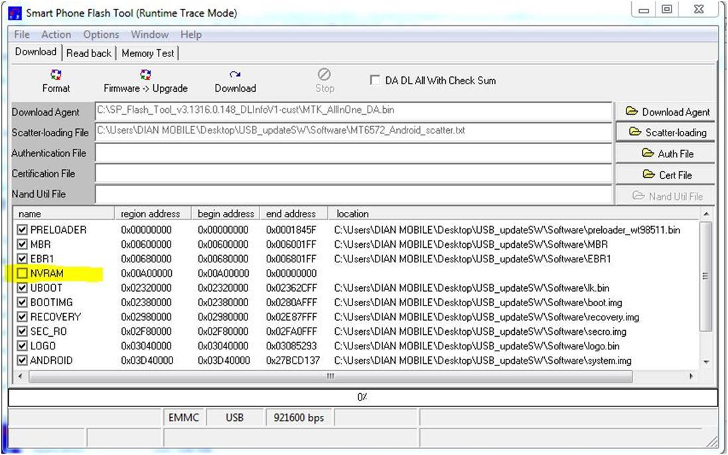
Task: Click the lk.bin location path
Action: tap(472, 288)
